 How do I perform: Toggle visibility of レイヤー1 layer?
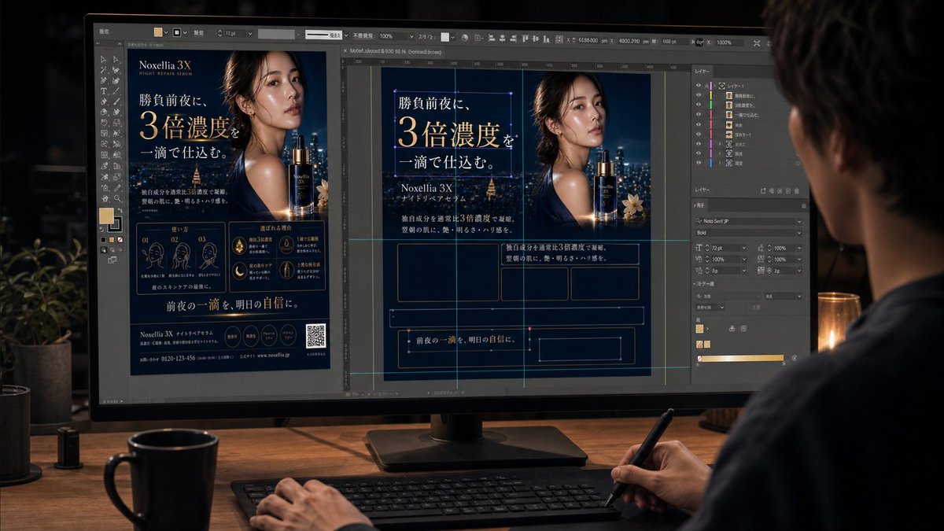tap(699, 85)
